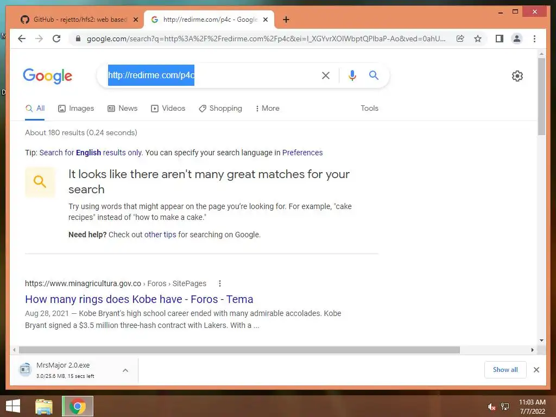
Task: Open Chrome's three-dot menu
Action: (534, 39)
